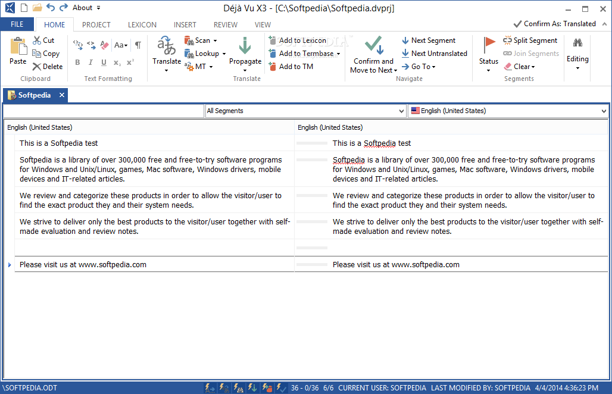Open the FILE menu
The height and width of the screenshot is (394, 612).
(17, 24)
